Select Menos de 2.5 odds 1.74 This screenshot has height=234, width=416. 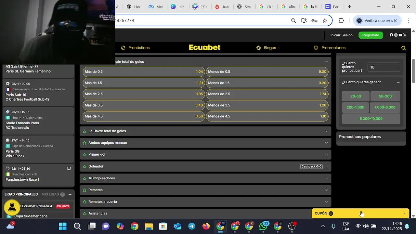pyautogui.click(x=267, y=94)
